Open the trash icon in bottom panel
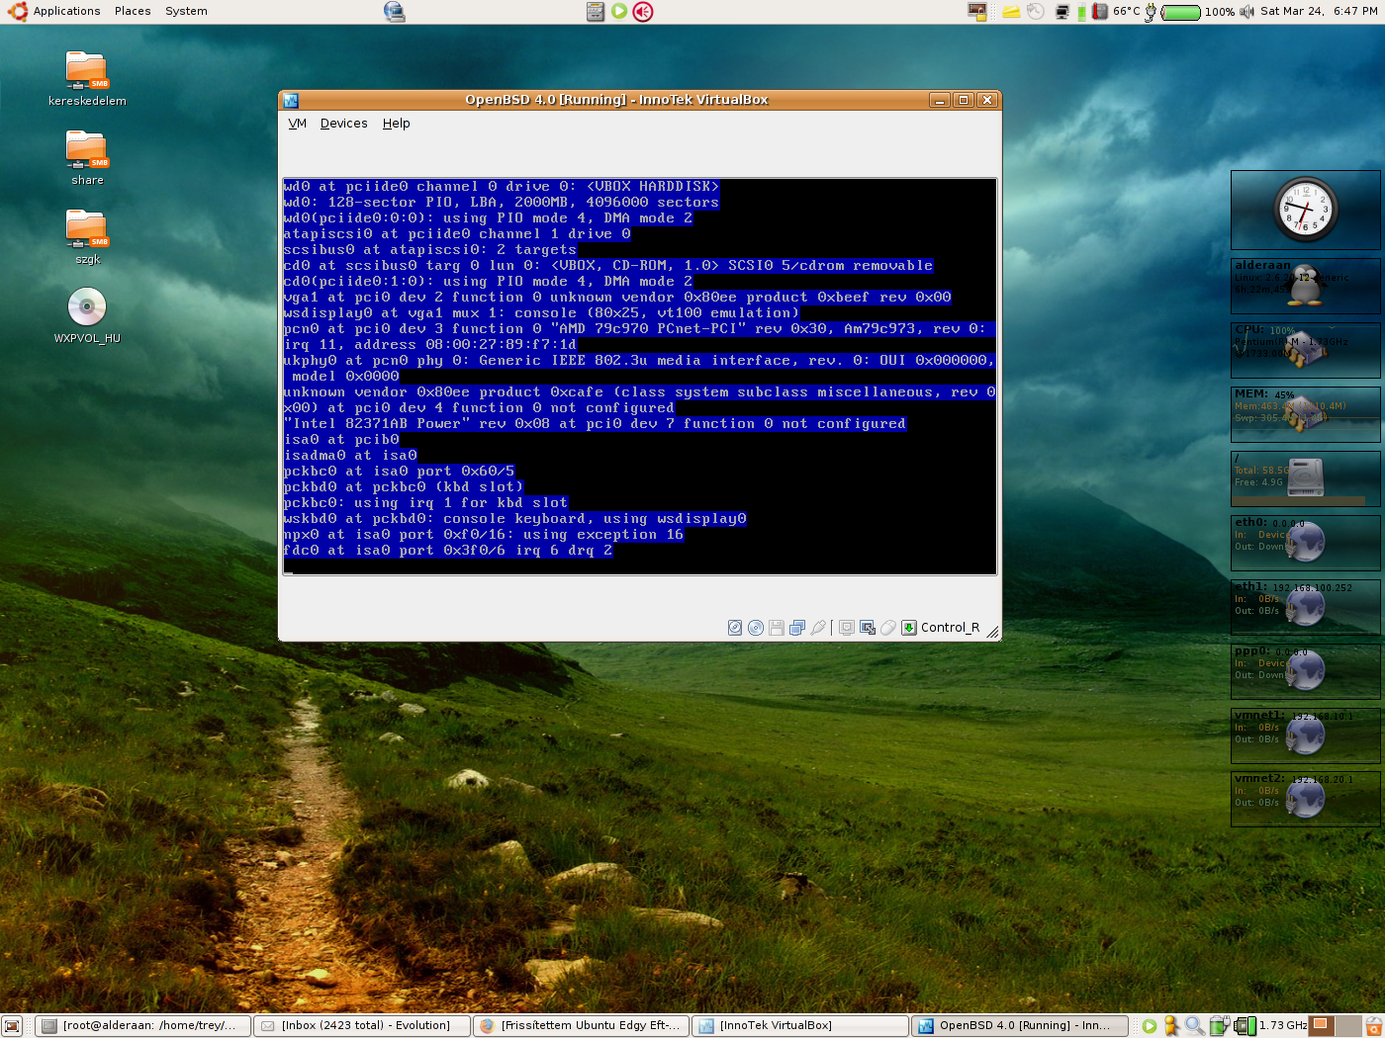The height and width of the screenshot is (1038, 1385). pyautogui.click(x=1374, y=1026)
